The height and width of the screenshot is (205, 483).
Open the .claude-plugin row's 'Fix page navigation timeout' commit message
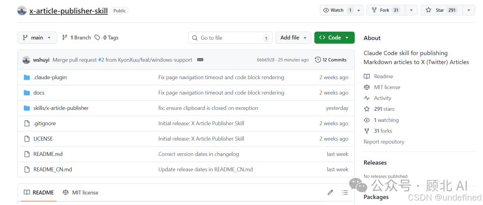[x=221, y=77]
